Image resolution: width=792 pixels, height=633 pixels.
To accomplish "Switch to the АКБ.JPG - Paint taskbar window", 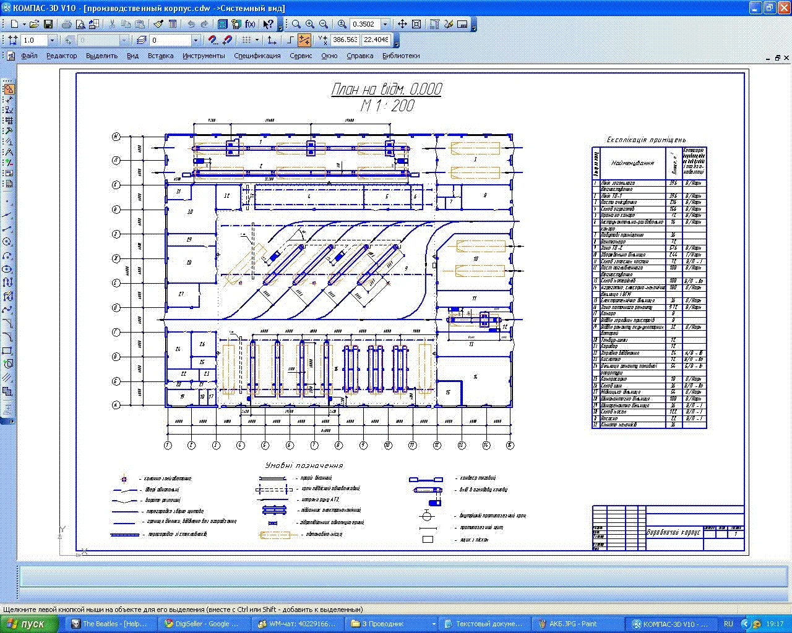I will (x=572, y=624).
